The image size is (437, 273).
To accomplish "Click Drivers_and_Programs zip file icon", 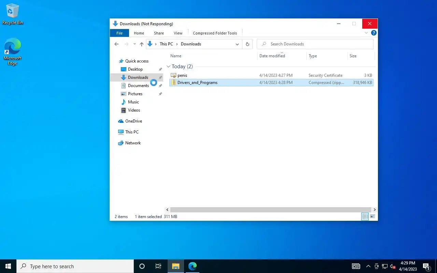I will 173,83.
